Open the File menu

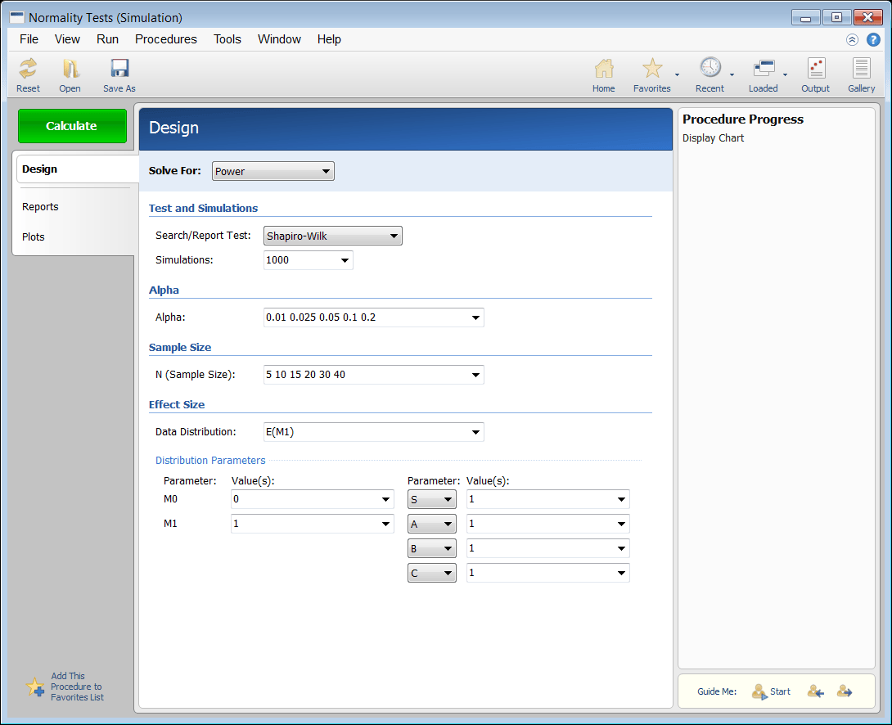(x=29, y=39)
